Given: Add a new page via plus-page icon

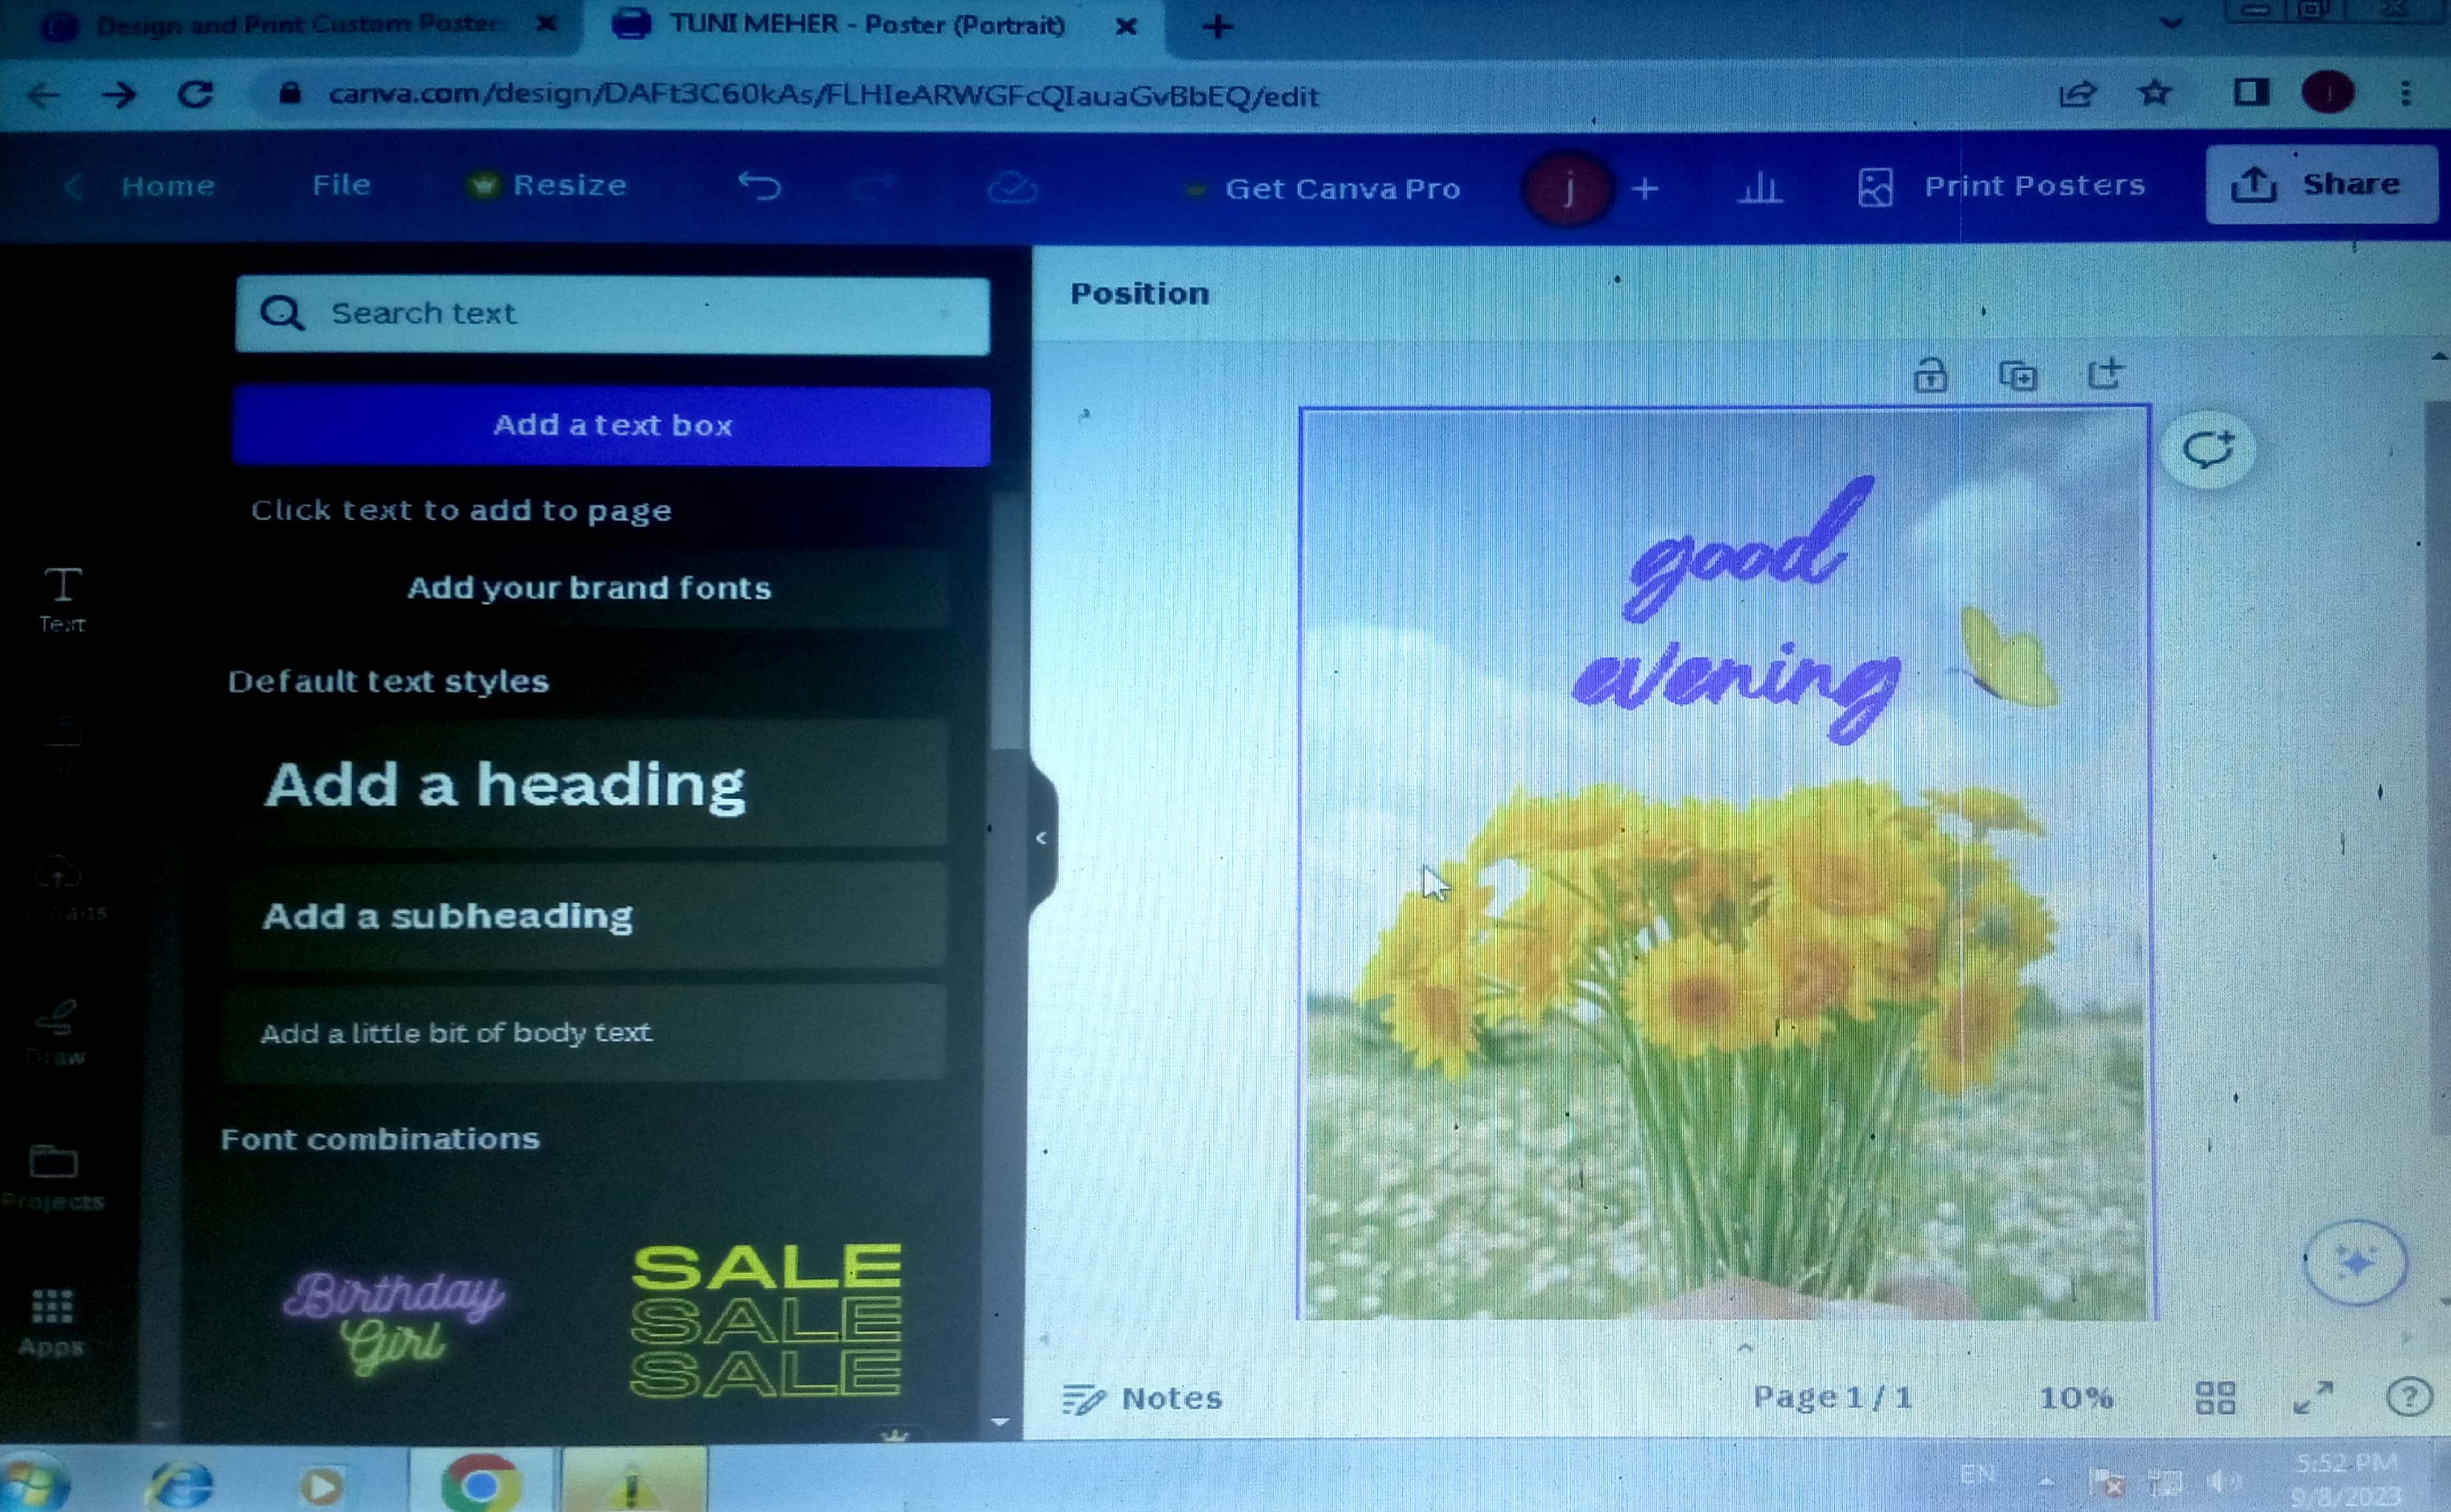Looking at the screenshot, I should (2105, 375).
